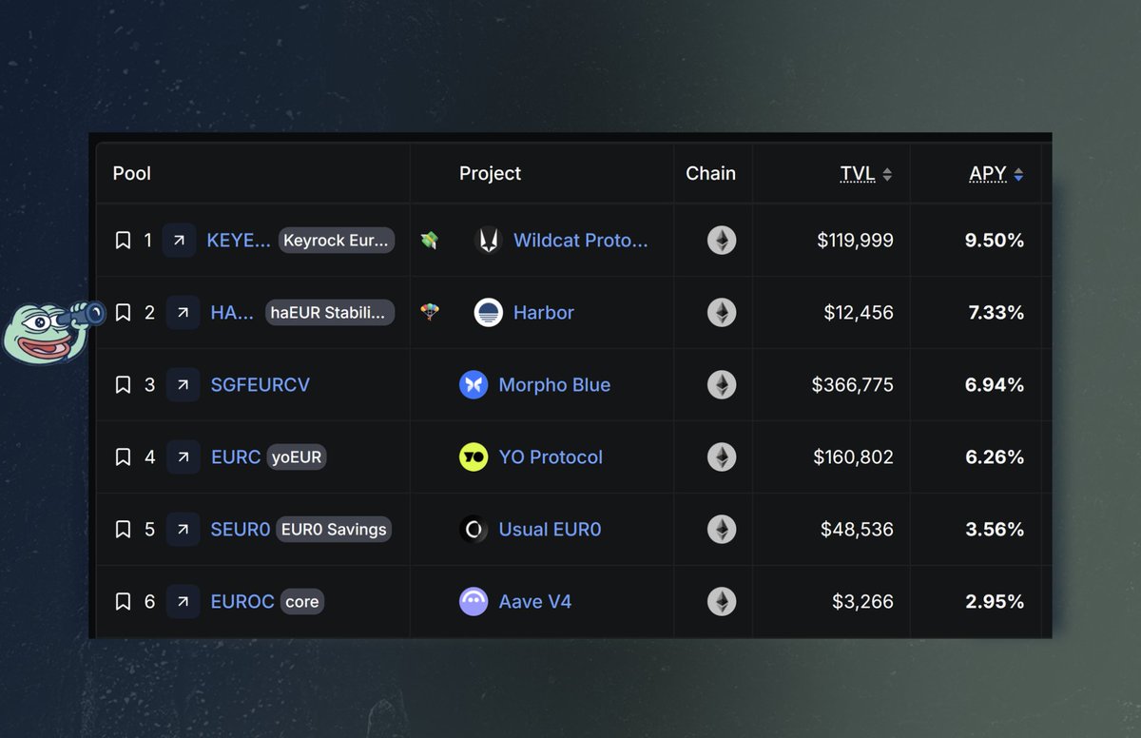The image size is (1141, 738).
Task: Open external link arrow for HA haEUR pool
Action: tap(183, 313)
